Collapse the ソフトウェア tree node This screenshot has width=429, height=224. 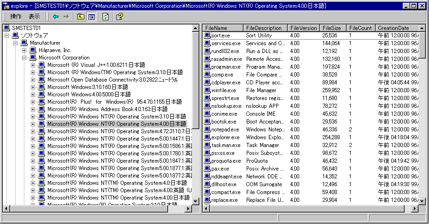7,35
